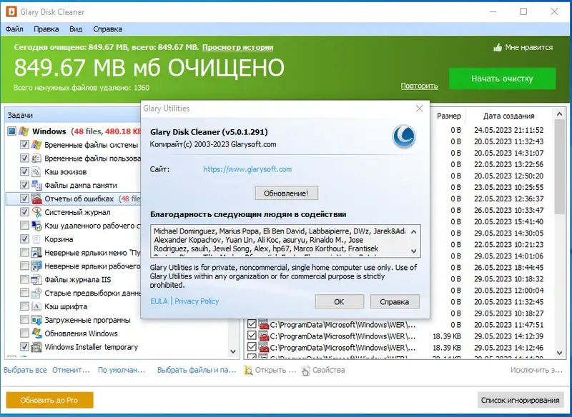Click the IIS log files icon
Image resolution: width=572 pixels, height=417 pixels.
point(36,279)
